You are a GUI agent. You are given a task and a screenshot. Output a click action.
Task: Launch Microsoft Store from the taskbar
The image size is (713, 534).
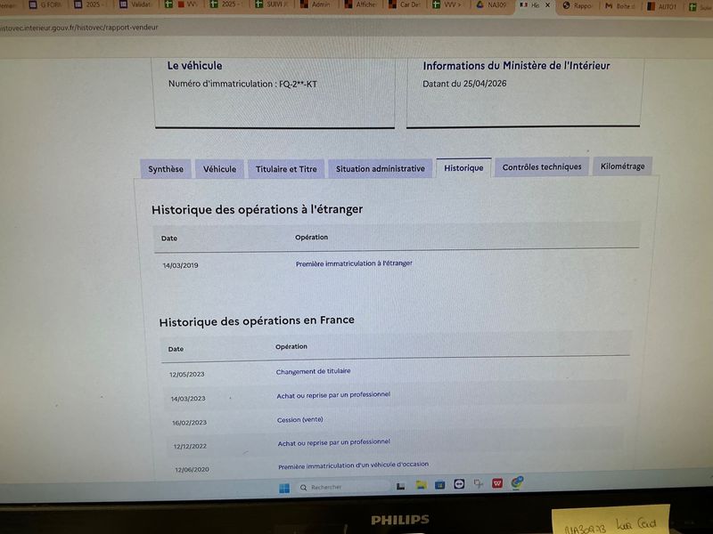click(x=439, y=485)
